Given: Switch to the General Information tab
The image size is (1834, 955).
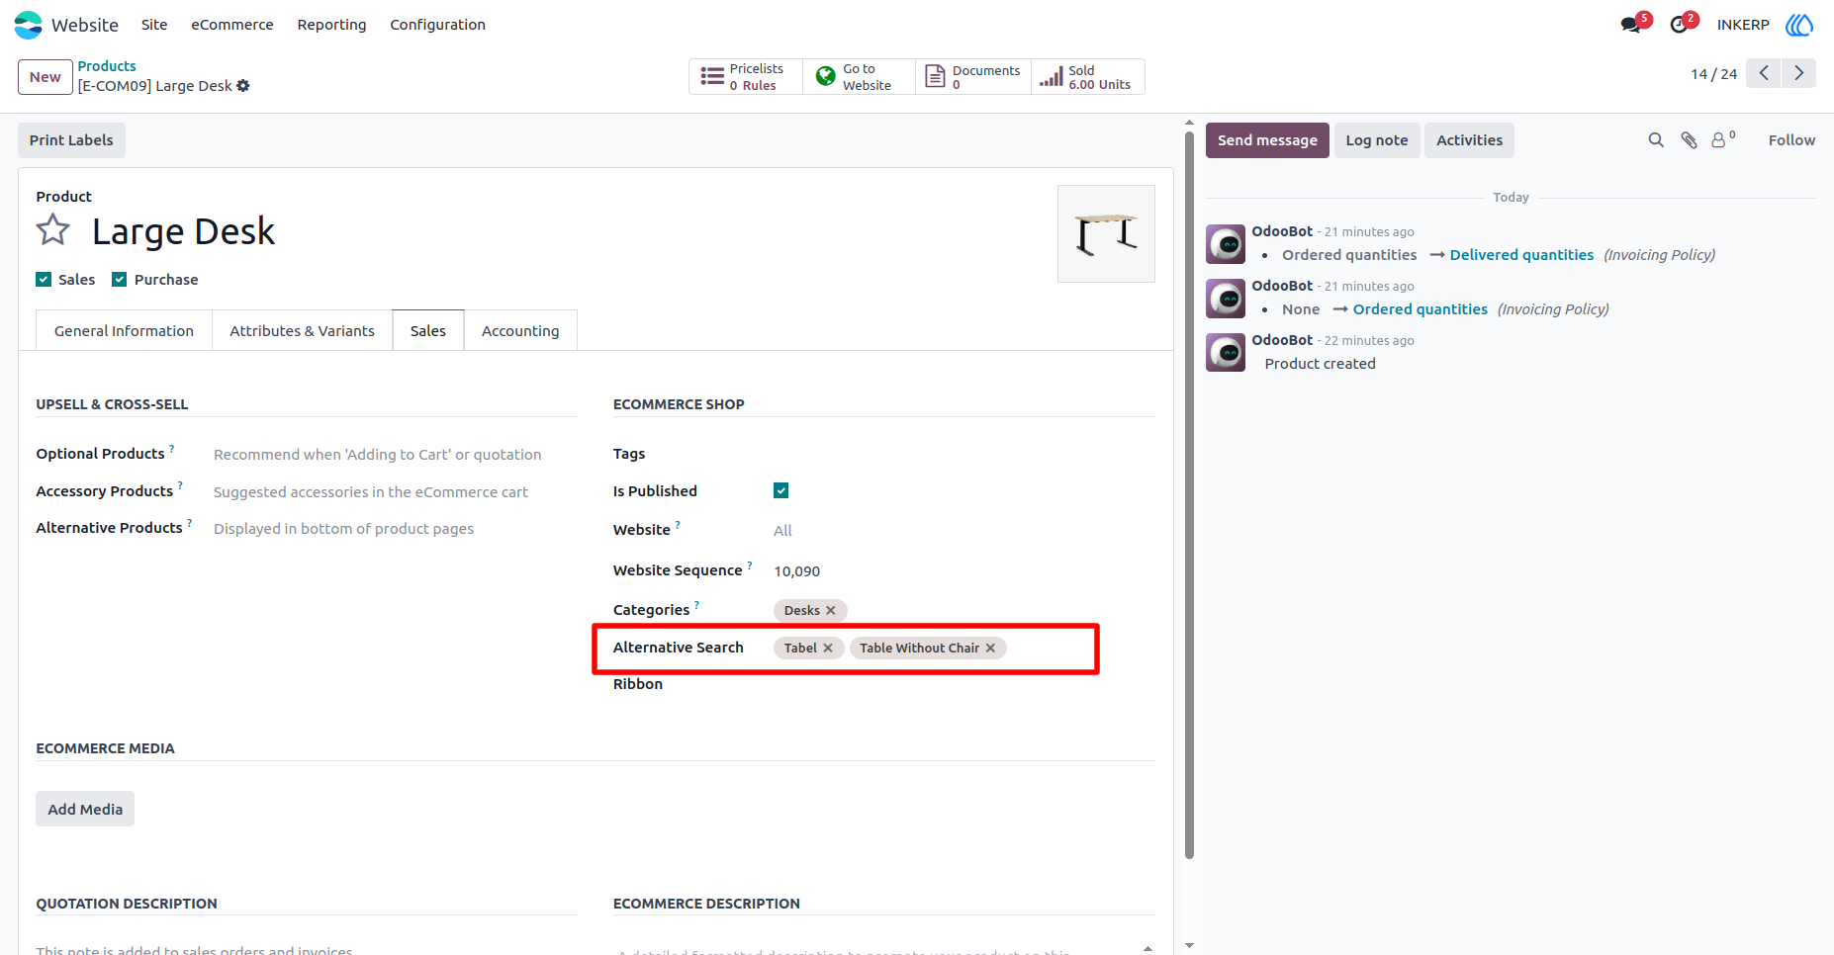Looking at the screenshot, I should click(x=124, y=331).
